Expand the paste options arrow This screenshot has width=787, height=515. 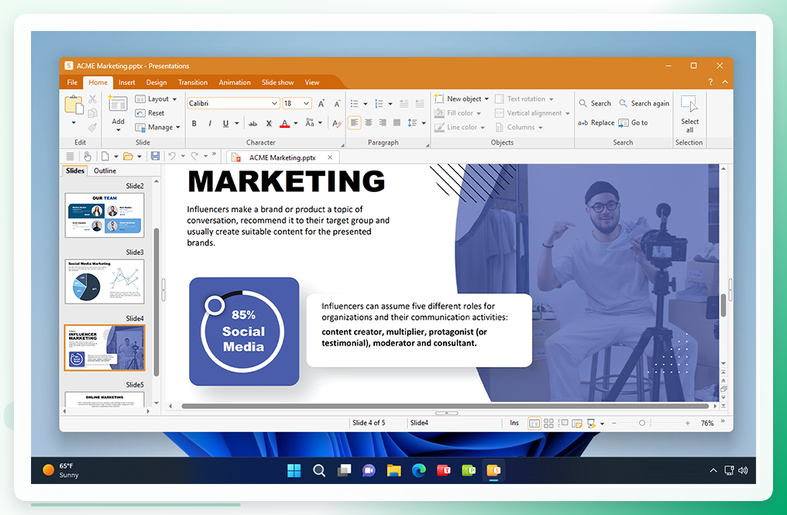point(74,122)
